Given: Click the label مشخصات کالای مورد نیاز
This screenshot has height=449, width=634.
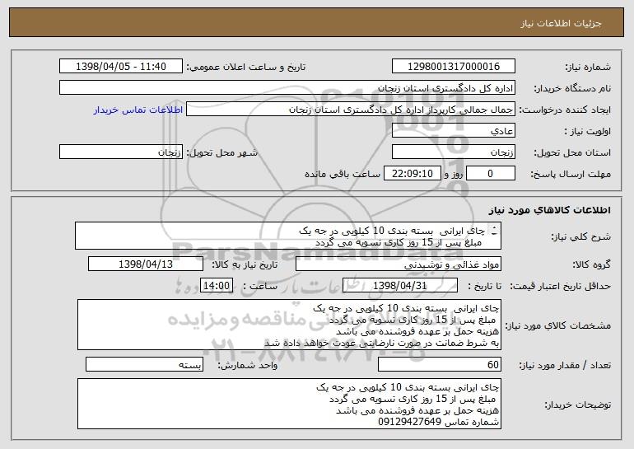Looking at the screenshot, I should [x=557, y=325].
